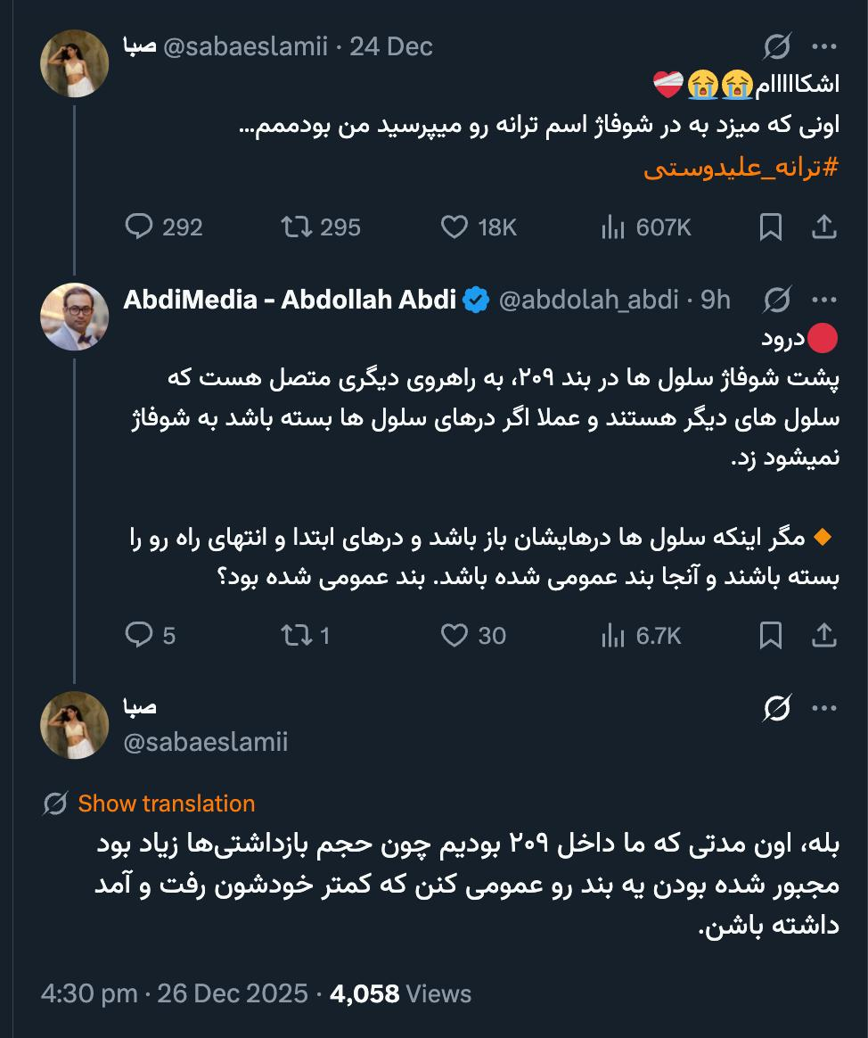Click AbdiMedia's blue verified badge

point(477,301)
